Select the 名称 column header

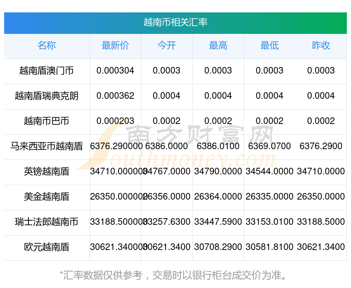coord(47,46)
